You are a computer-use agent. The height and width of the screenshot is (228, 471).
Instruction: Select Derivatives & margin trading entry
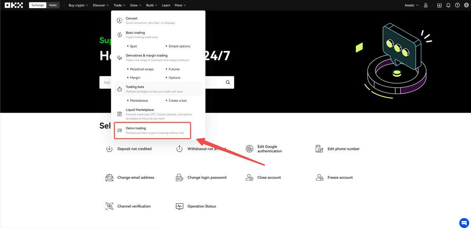[158, 58]
